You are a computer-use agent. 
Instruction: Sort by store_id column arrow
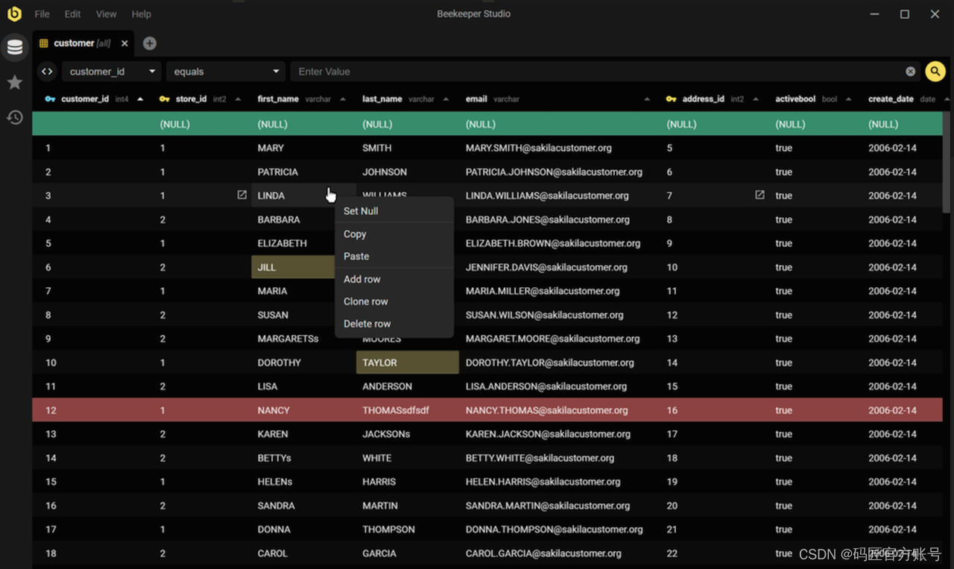[238, 99]
